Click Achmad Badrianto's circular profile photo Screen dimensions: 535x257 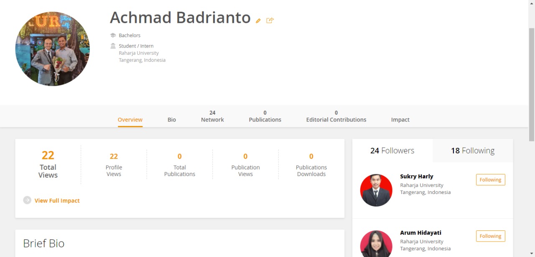53,49
